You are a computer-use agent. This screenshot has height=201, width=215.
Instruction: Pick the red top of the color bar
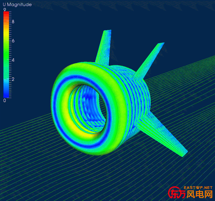(x=6, y=14)
